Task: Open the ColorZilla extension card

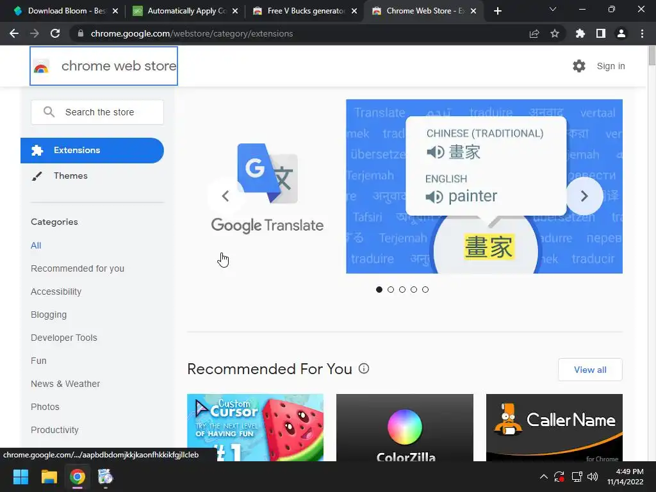Action: [405, 427]
